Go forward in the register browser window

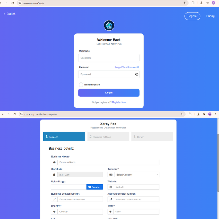(x=9, y=114)
